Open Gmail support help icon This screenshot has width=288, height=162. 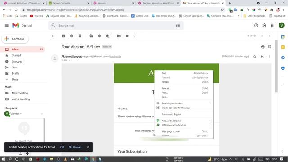coord(256,26)
